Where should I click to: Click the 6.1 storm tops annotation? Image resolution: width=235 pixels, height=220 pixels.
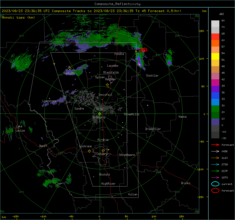pyautogui.click(x=138, y=51)
